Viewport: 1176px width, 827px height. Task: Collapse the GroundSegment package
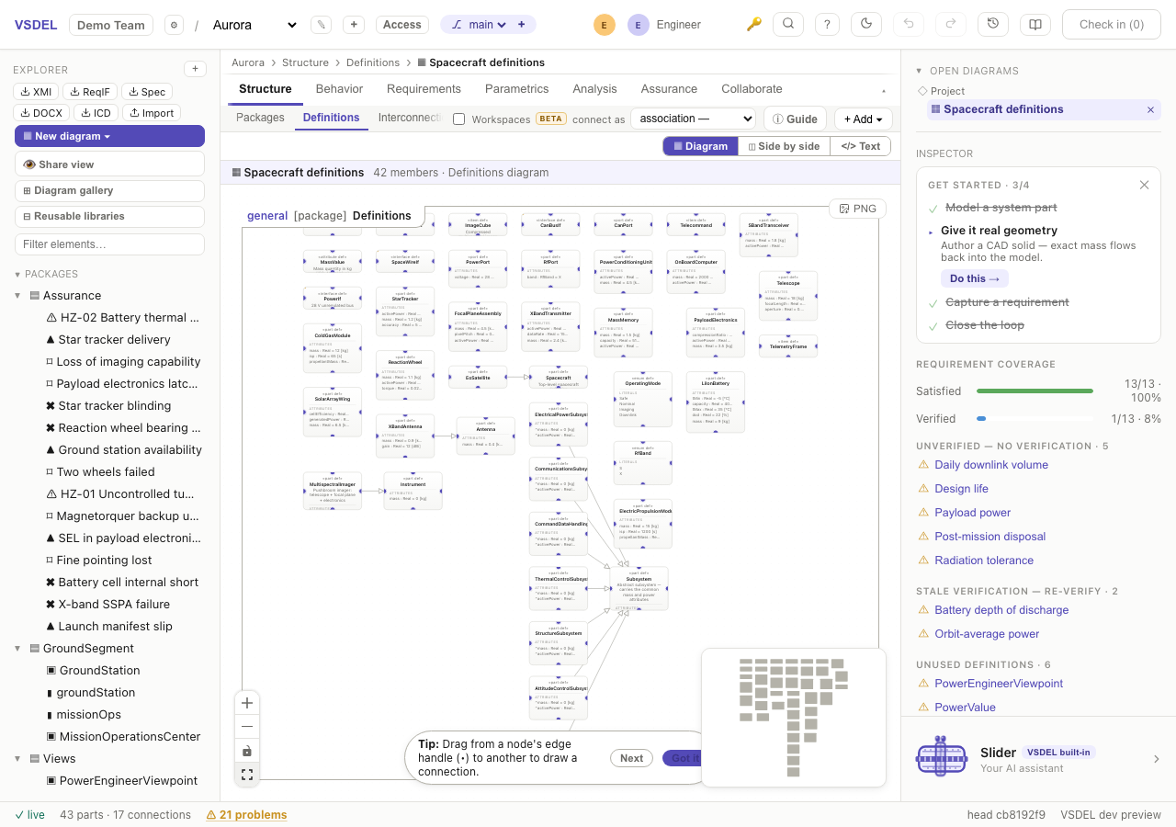(x=17, y=649)
